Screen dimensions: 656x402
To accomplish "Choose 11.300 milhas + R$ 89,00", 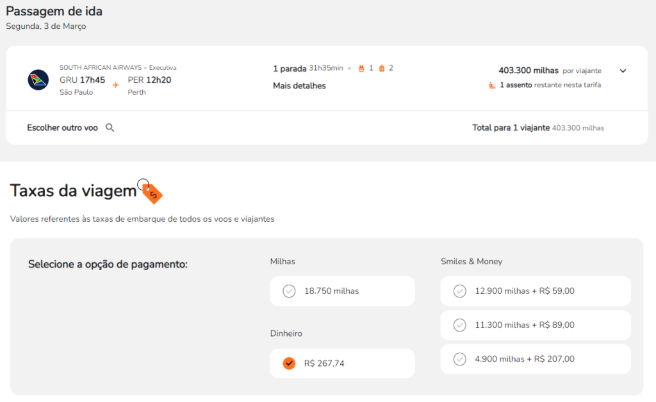I will click(x=535, y=325).
